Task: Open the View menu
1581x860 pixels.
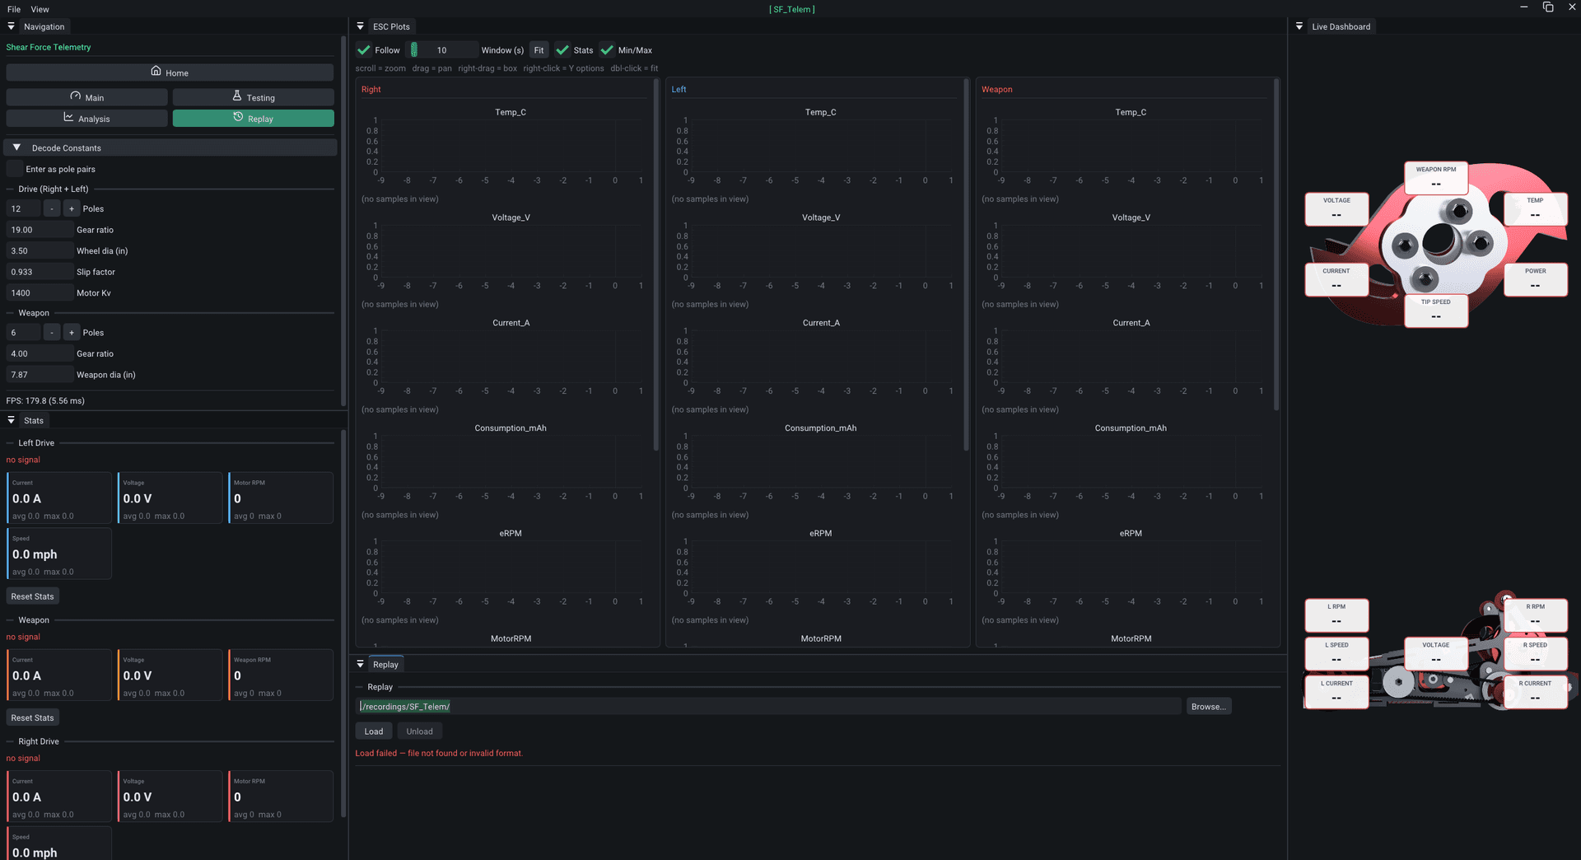Action: pyautogui.click(x=40, y=9)
